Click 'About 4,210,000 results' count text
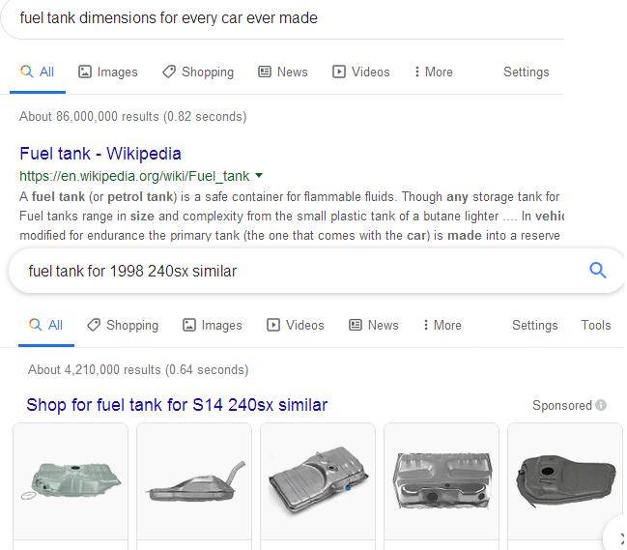Image resolution: width=627 pixels, height=550 pixels. (x=138, y=369)
